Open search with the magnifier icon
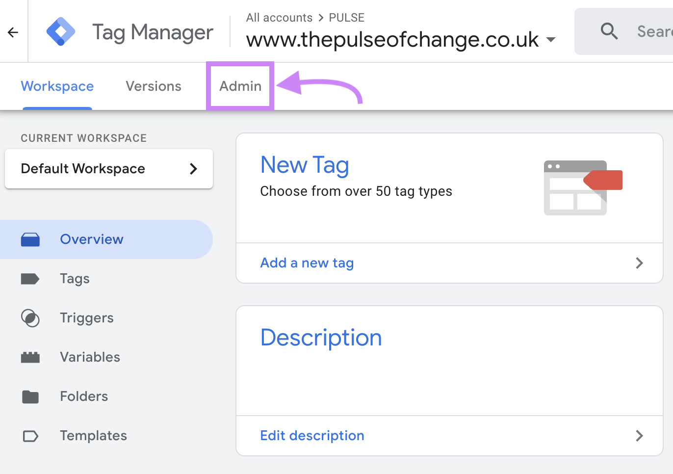 609,31
